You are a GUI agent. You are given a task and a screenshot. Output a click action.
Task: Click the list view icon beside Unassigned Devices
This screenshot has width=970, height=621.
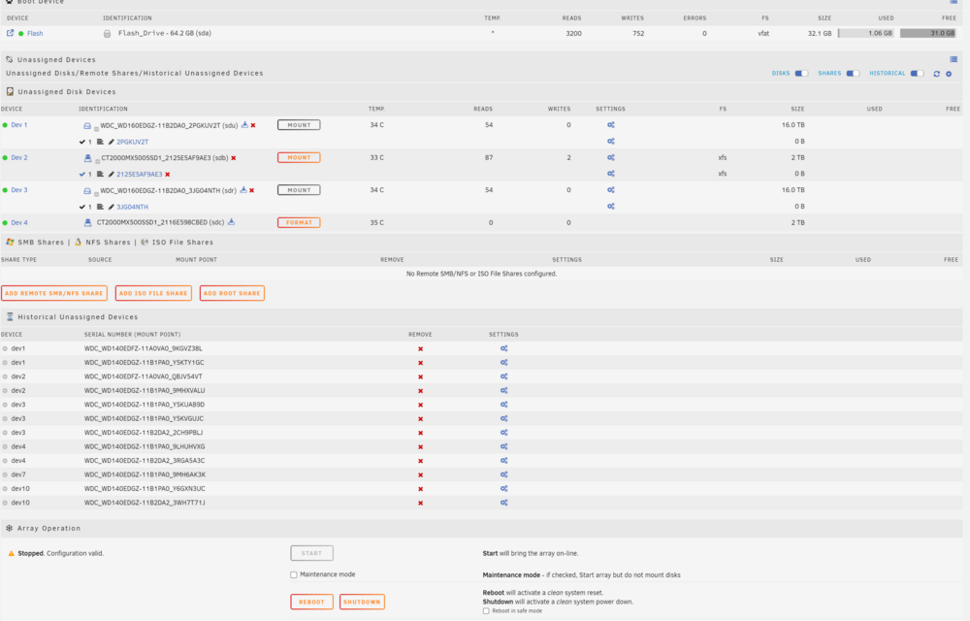tap(954, 59)
